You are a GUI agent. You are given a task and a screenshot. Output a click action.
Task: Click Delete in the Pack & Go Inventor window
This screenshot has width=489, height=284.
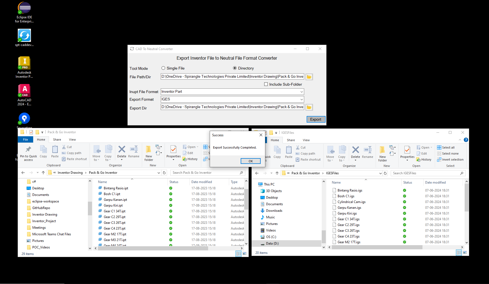coord(122,153)
